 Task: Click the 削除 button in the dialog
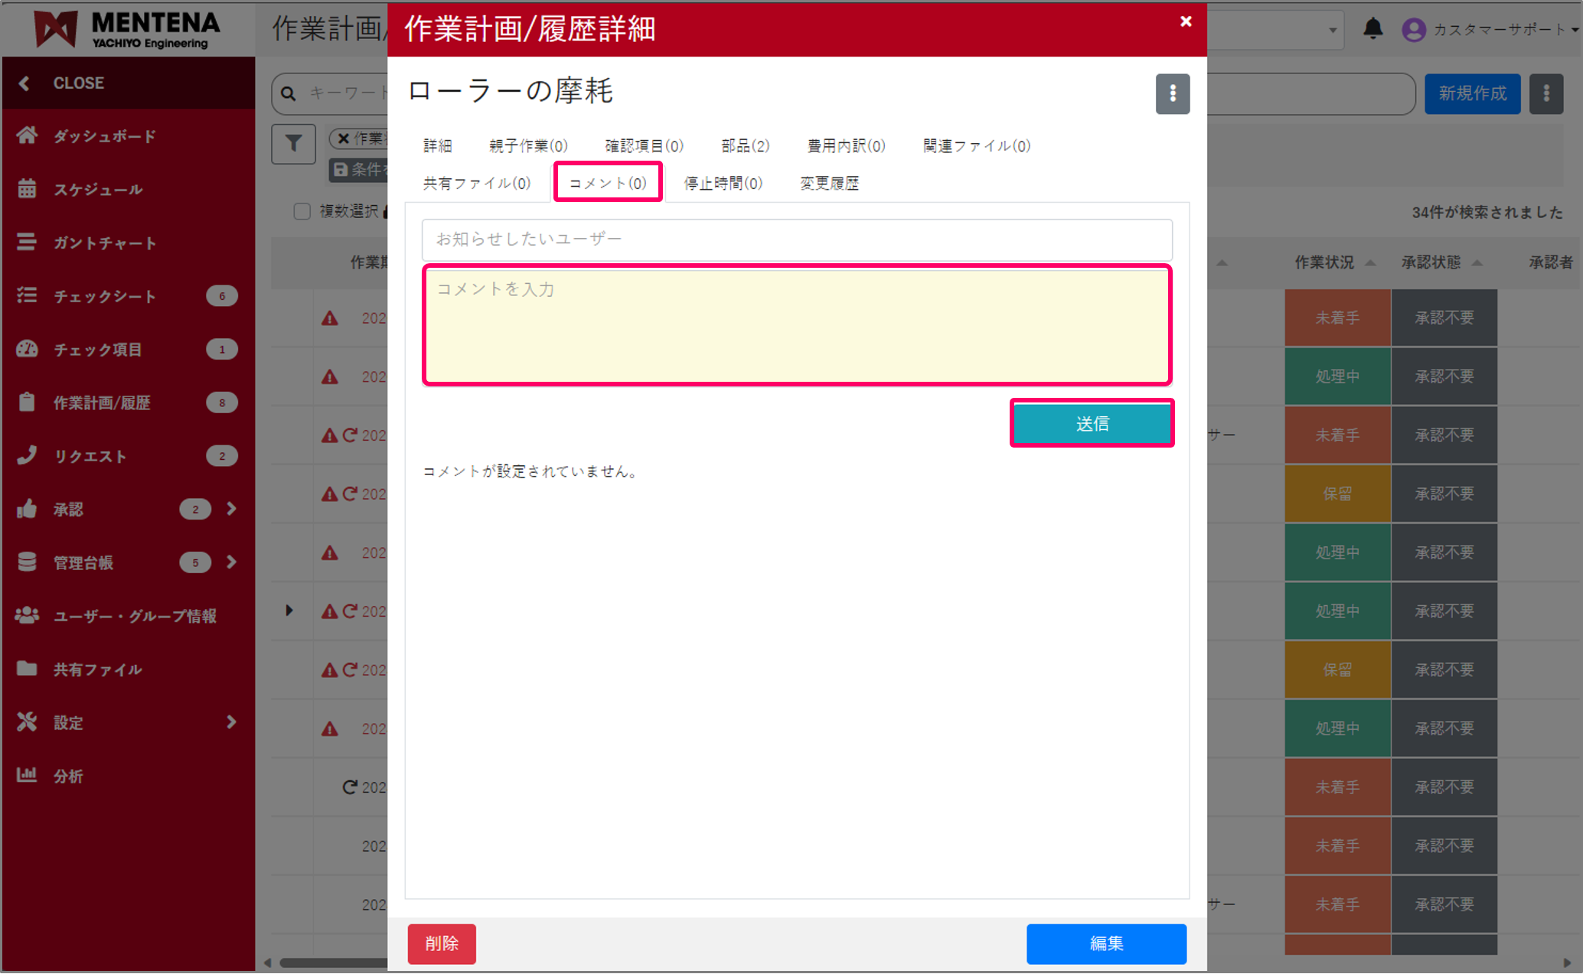[442, 943]
